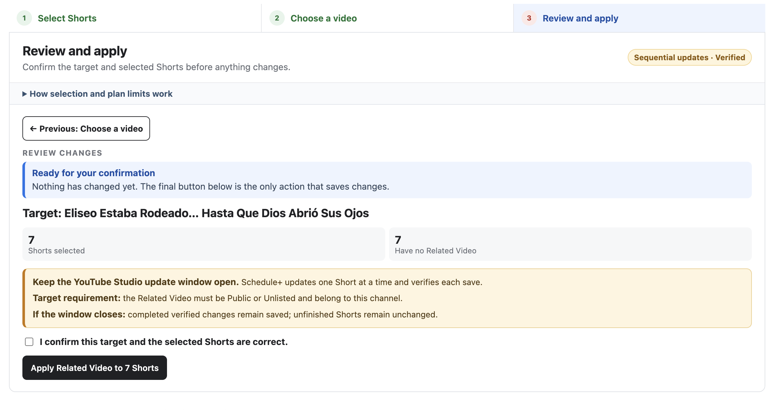Click the Have no Related Video card
780x410 pixels.
[x=570, y=244]
